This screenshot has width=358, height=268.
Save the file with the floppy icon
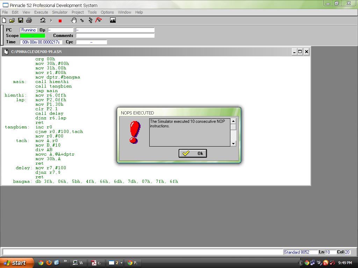click(21, 21)
